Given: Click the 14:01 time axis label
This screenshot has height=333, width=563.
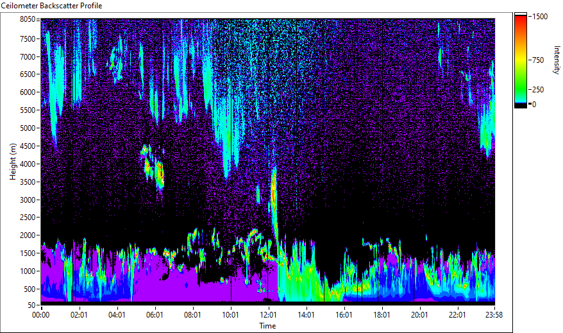Looking at the screenshot, I should pyautogui.click(x=306, y=315).
